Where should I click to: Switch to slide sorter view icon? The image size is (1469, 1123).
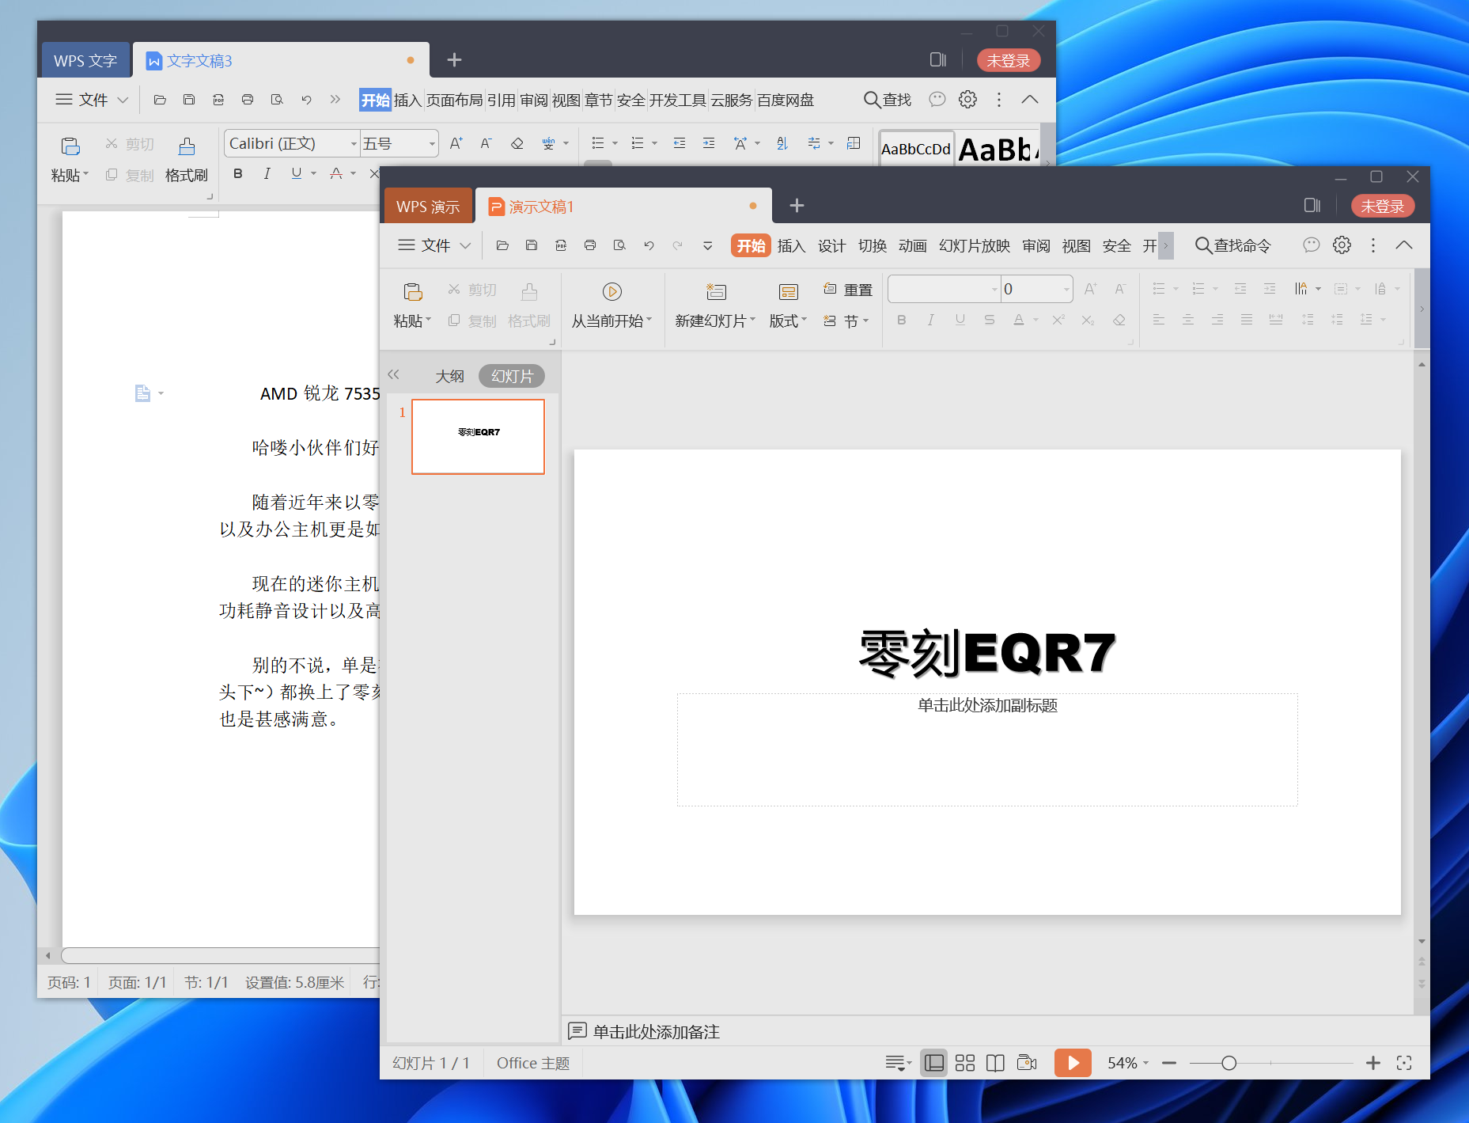point(964,1063)
